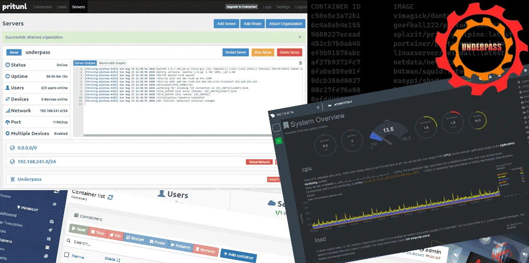Click the red Delete Server button
Image resolution: width=529 pixels, height=263 pixels.
point(289,52)
